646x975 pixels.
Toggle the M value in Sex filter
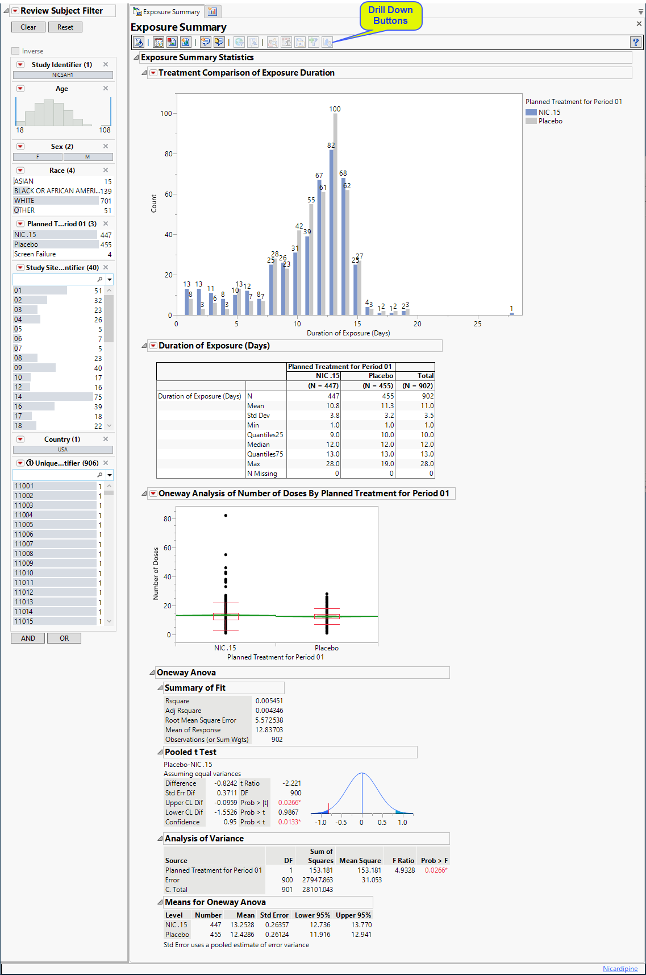pyautogui.click(x=87, y=157)
